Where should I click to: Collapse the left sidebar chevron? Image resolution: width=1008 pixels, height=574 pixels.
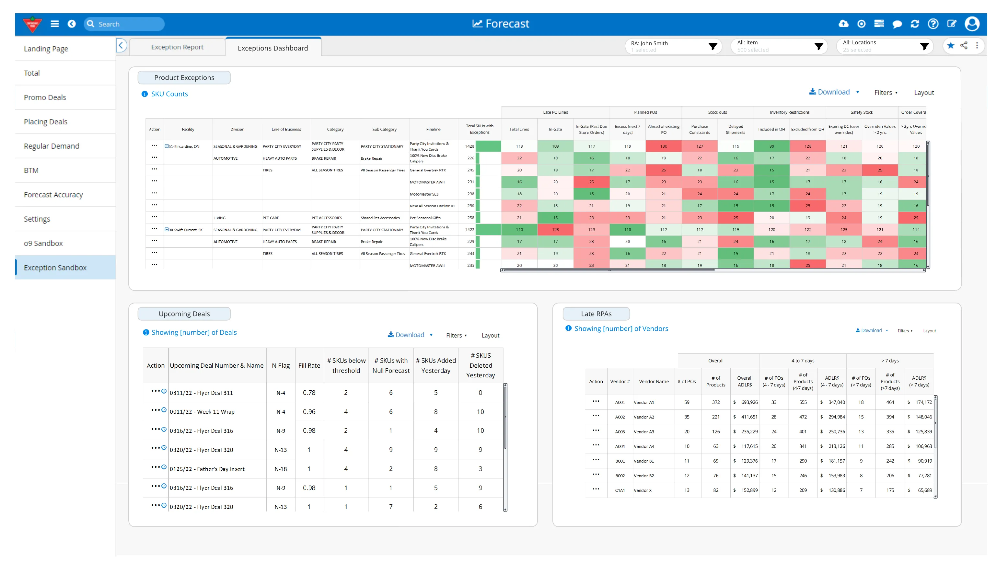tap(121, 46)
